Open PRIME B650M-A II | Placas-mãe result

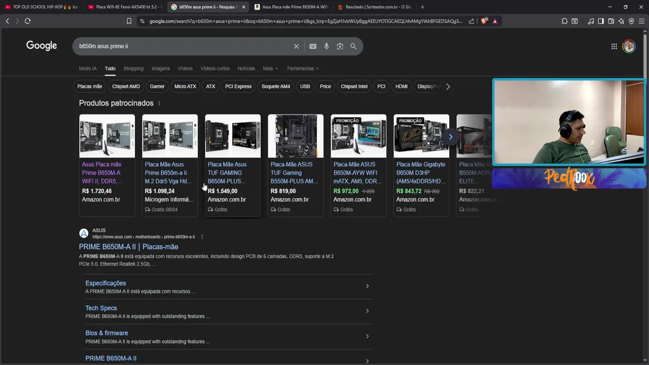point(128,247)
